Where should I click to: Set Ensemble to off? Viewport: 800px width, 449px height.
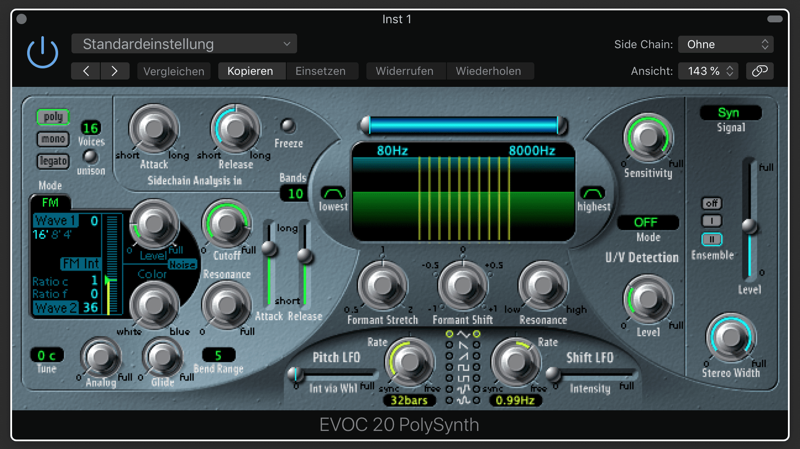(712, 203)
